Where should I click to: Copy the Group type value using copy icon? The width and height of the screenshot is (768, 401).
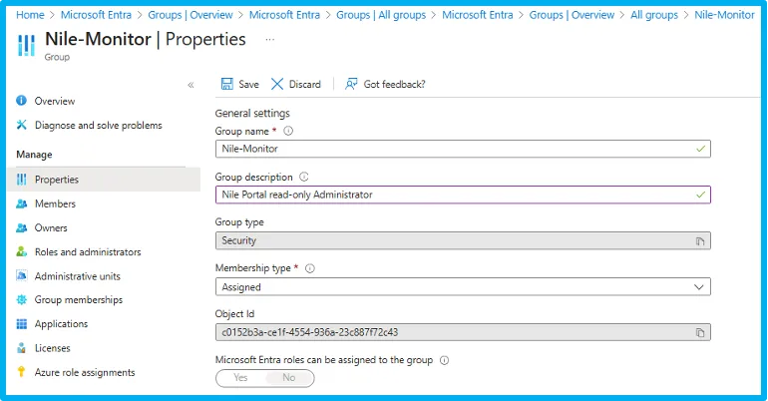(700, 240)
